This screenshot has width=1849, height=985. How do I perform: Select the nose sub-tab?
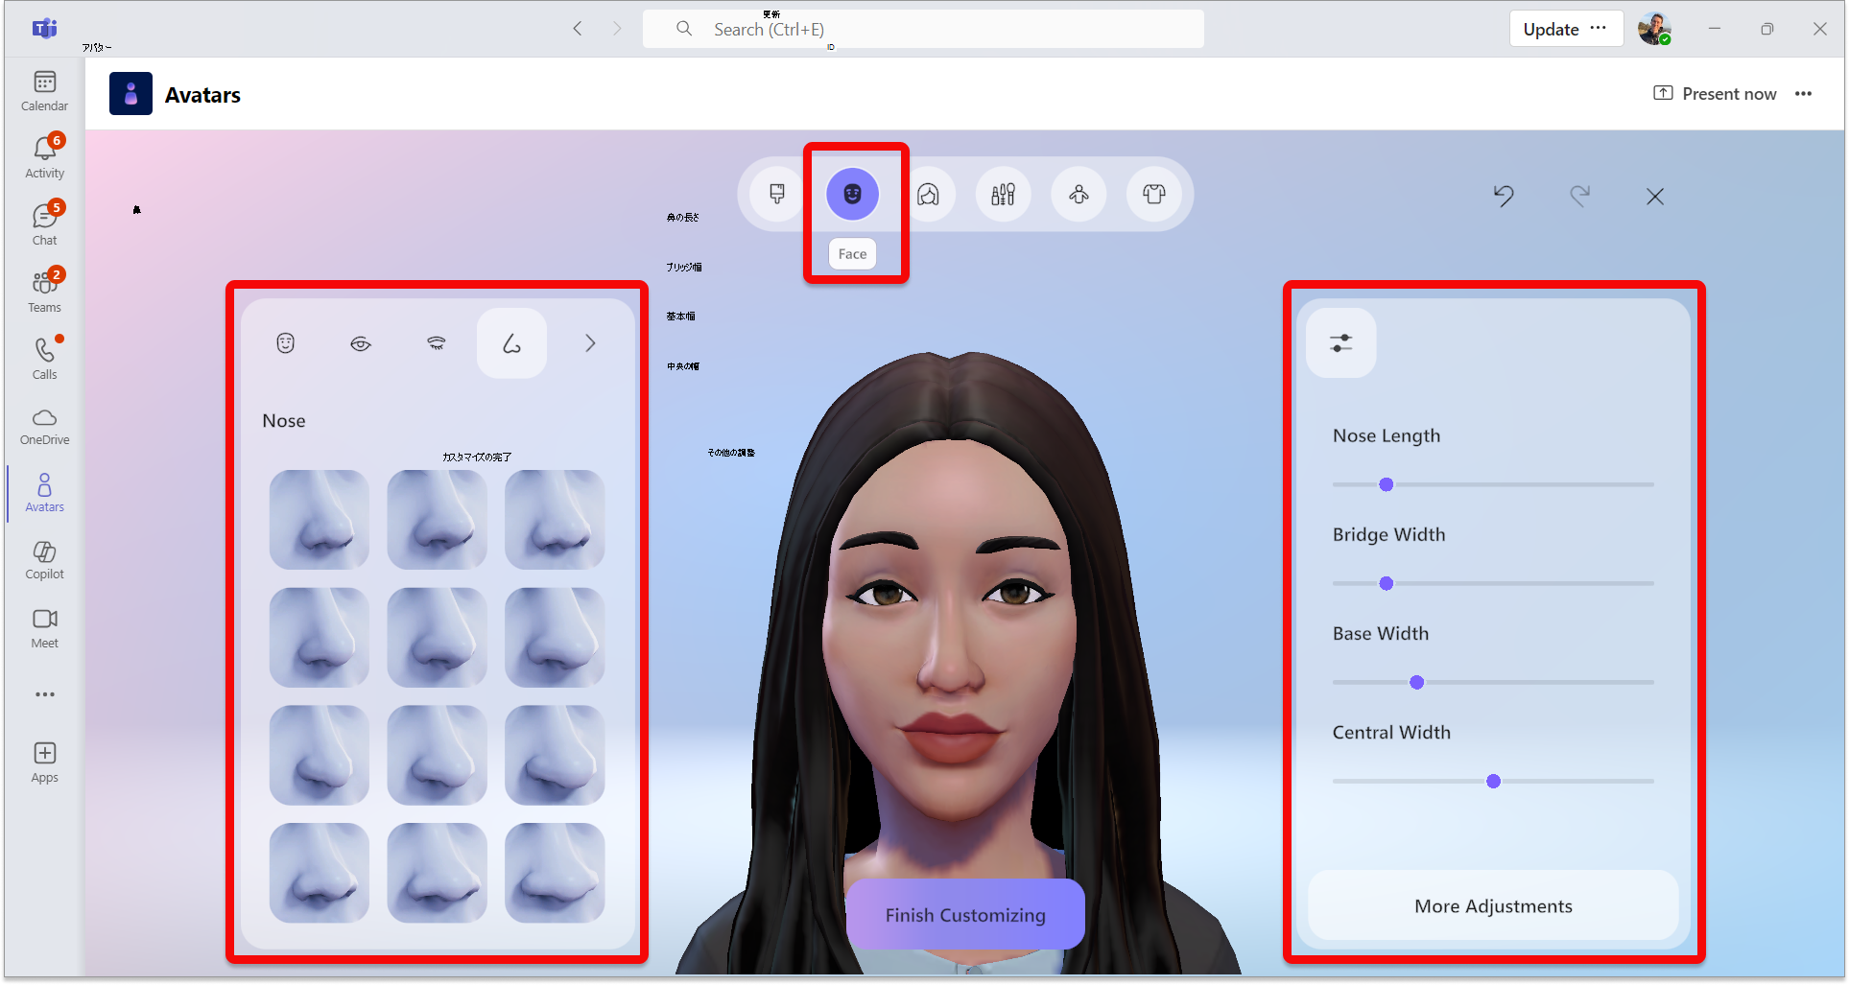[x=511, y=343]
